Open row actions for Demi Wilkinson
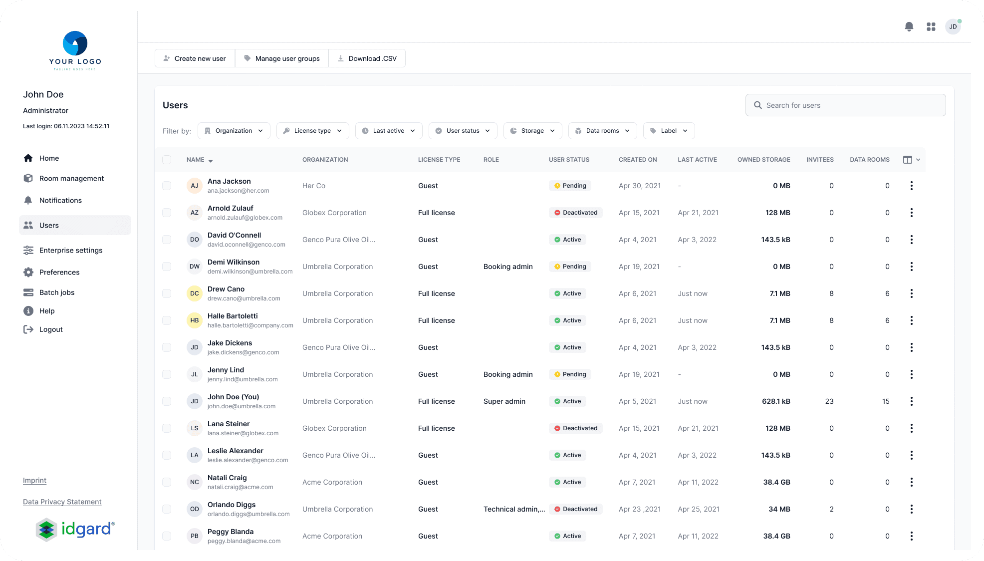This screenshot has height=561, width=984. (912, 267)
